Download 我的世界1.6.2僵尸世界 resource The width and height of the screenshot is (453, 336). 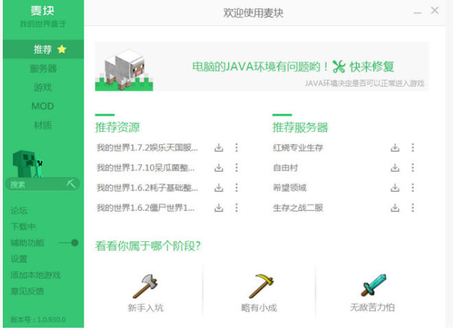(x=219, y=208)
